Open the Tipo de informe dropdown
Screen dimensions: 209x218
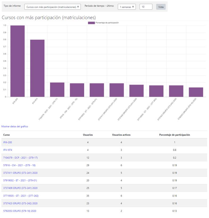point(52,7)
